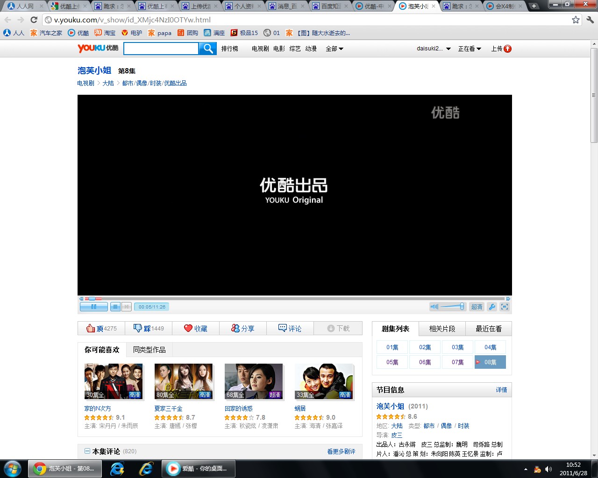Play episode 07集
598x478 pixels.
(458, 362)
